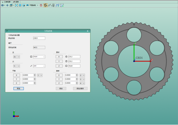Switch to the 三维视图 tab
The height and width of the screenshot is (125, 178).
pos(6,2)
